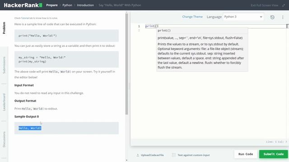
Task: Click the highlighted Hello, World! sample output
Action: 30,128
